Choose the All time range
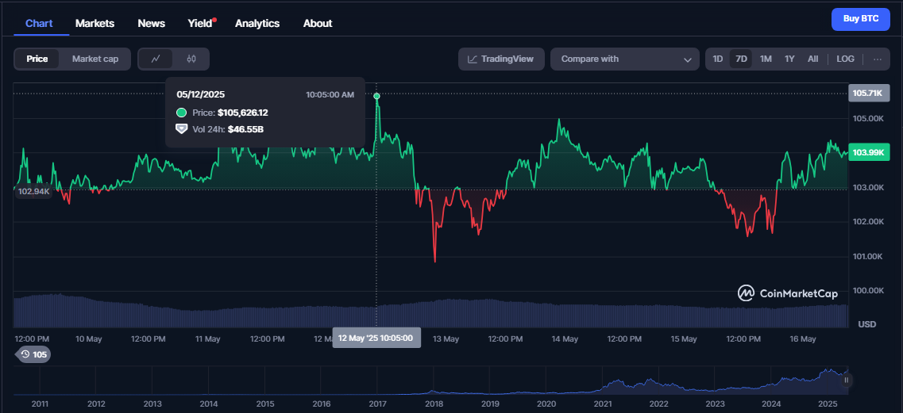Screen dimensions: 903x413 click(812, 59)
